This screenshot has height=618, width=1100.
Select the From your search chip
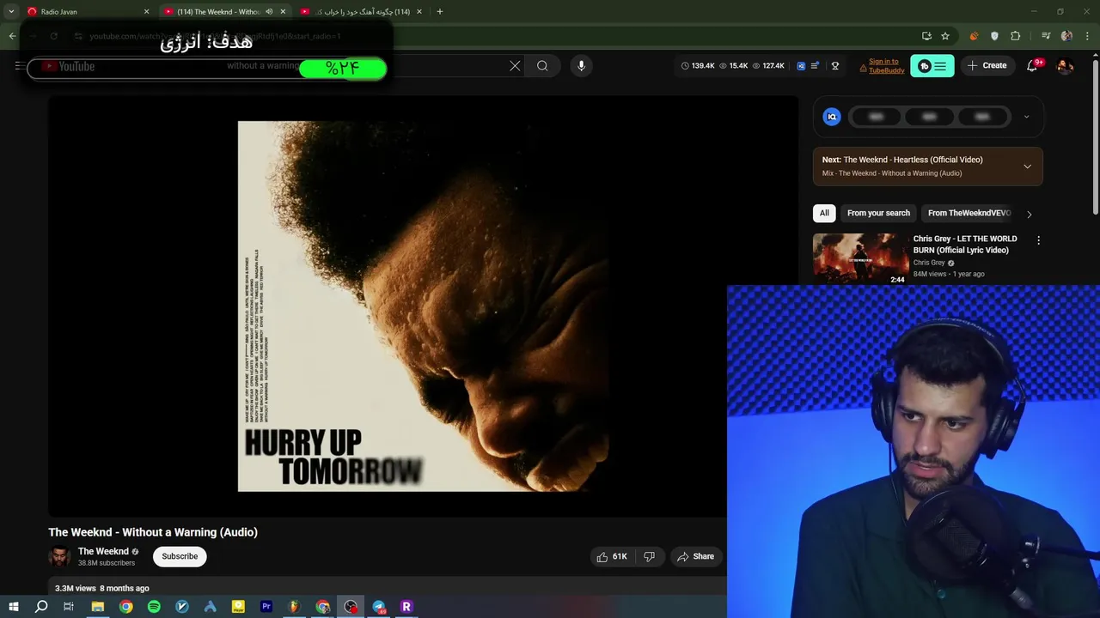point(878,213)
